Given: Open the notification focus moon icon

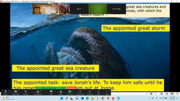Looking at the screenshot, I should point(177,98).
